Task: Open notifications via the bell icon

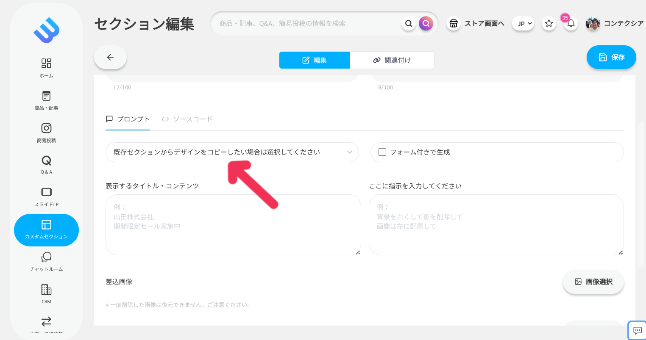Action: (x=571, y=23)
